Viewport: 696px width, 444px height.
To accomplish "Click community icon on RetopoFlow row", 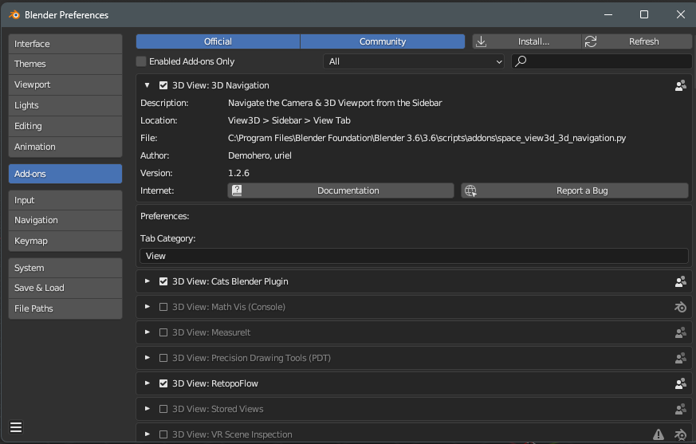I will tap(681, 383).
